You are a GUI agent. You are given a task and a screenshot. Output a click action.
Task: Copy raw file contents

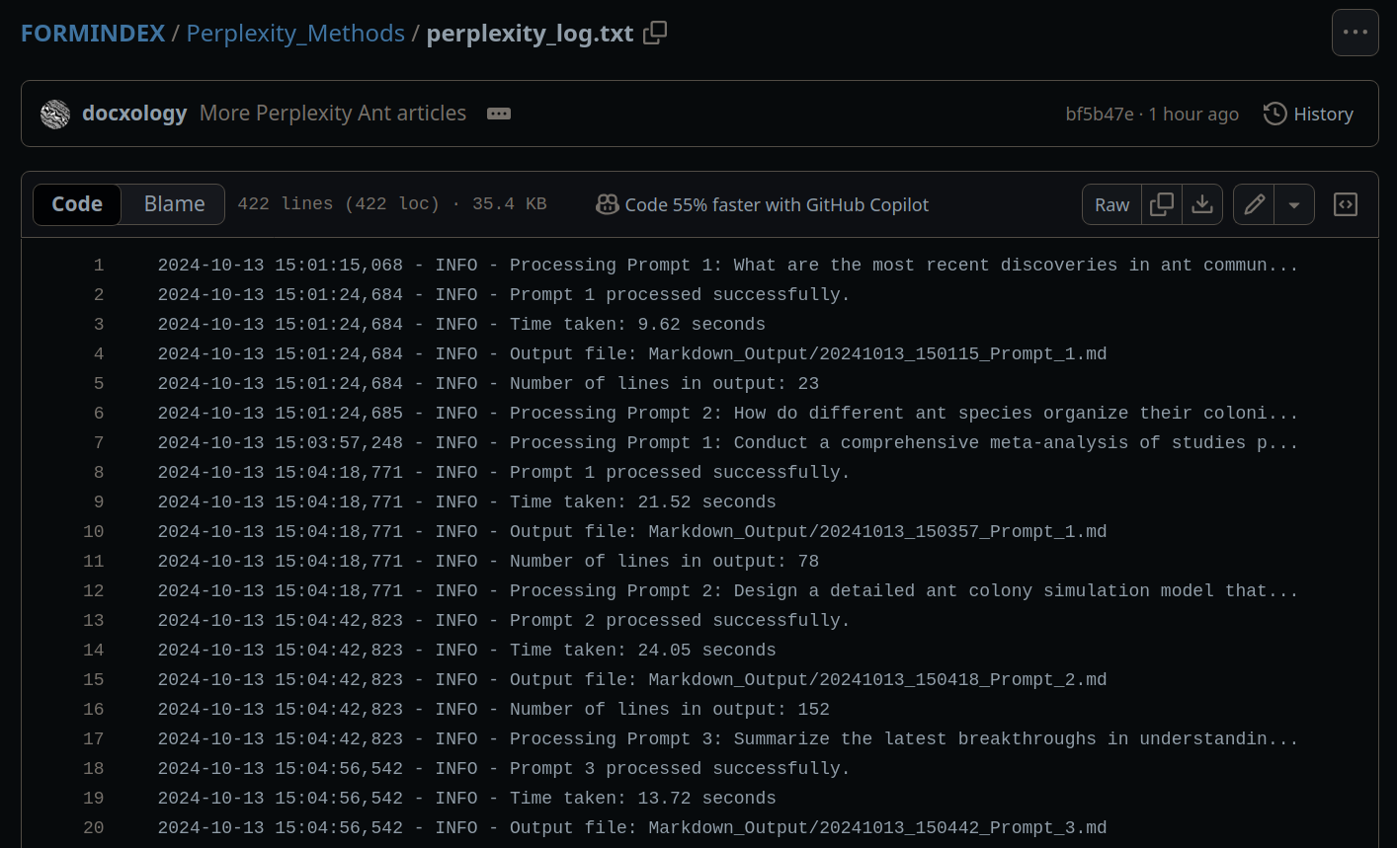pyautogui.click(x=1162, y=204)
